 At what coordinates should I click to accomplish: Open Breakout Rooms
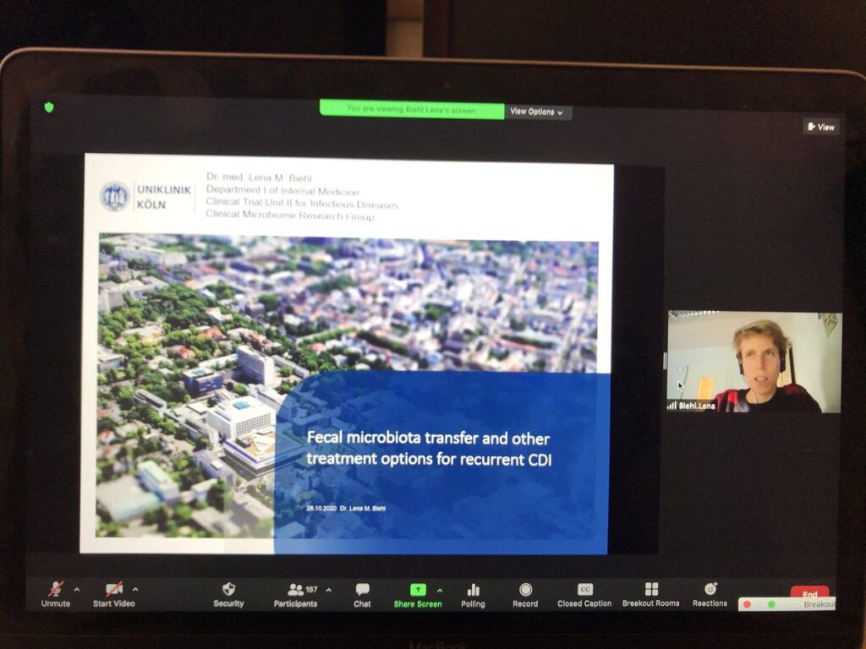650,590
